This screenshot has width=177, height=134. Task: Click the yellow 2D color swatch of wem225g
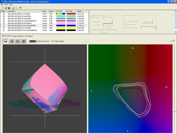click(x=71, y=28)
